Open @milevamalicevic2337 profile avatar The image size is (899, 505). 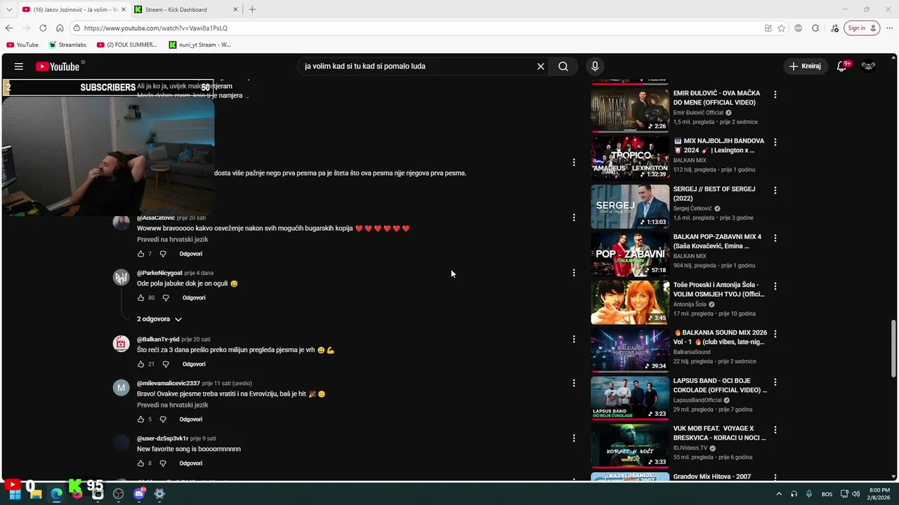click(x=122, y=388)
